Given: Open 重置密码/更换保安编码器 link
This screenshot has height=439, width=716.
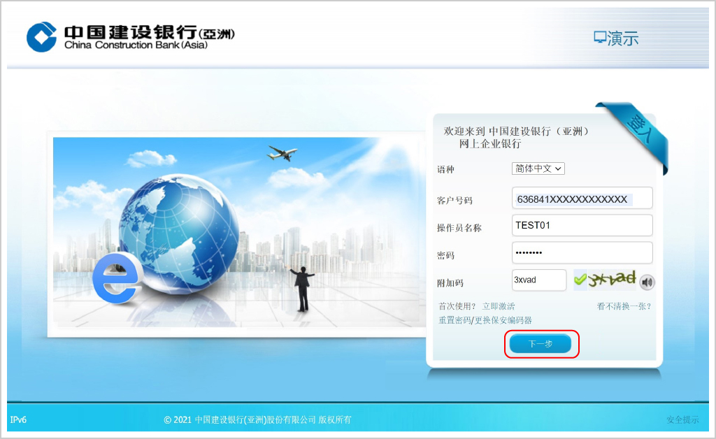Looking at the screenshot, I should [x=485, y=320].
